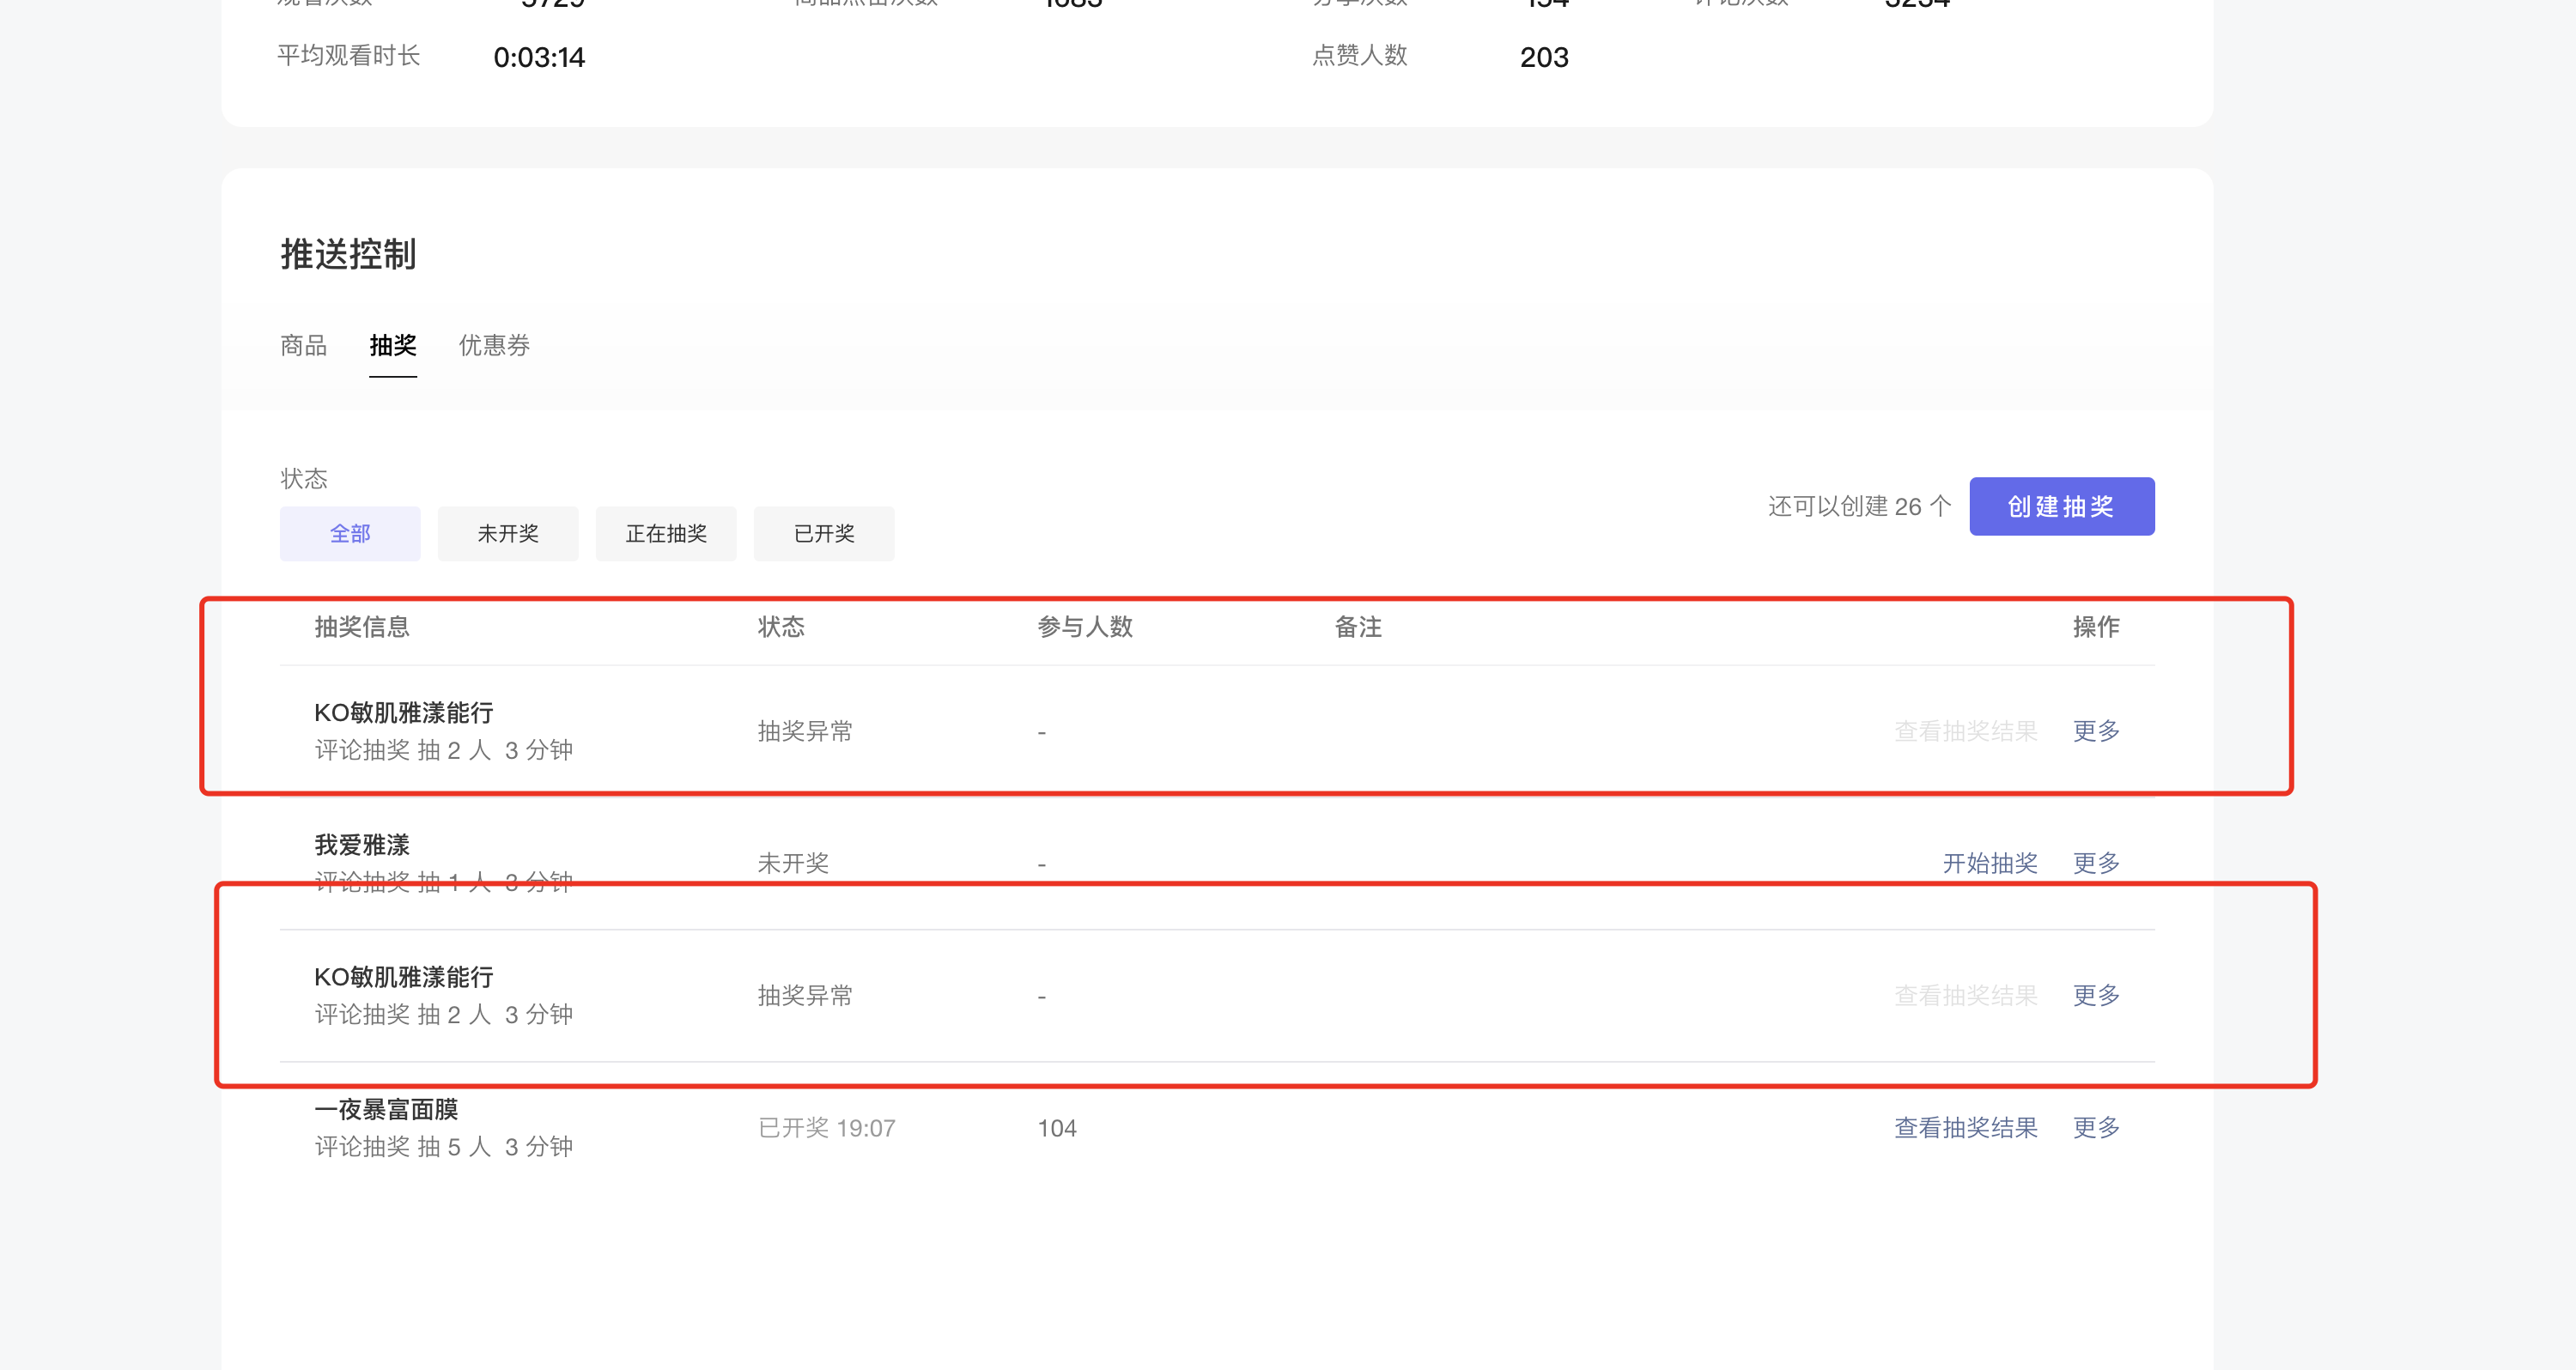Select the 抽奖 tab
Image resolution: width=2576 pixels, height=1370 pixels.
tap(392, 345)
